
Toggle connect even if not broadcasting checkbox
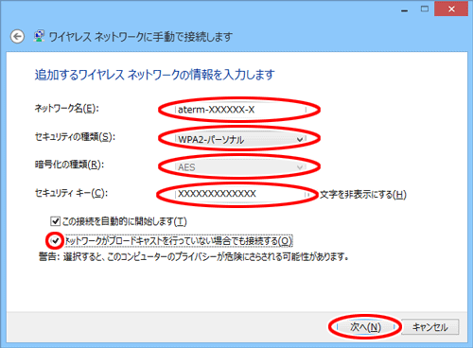(x=55, y=241)
